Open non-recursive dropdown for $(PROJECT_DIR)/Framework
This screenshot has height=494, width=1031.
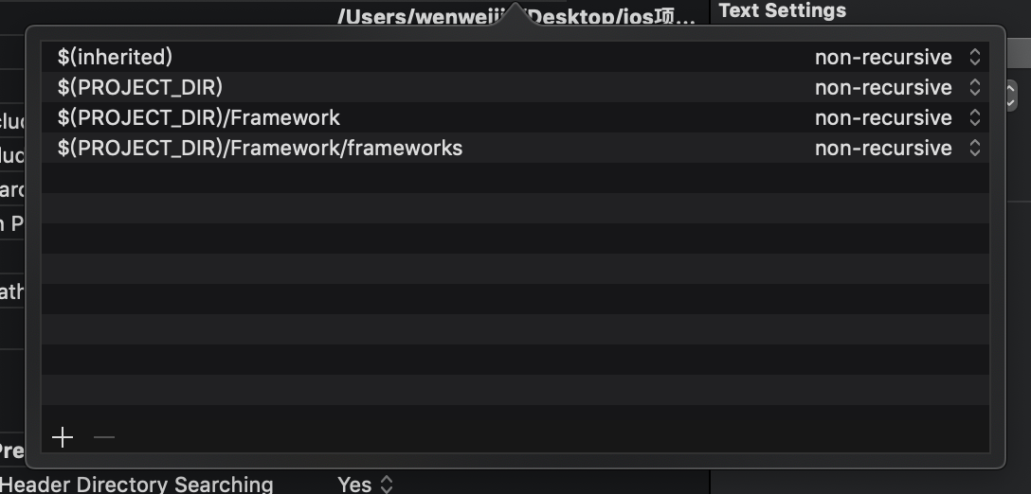tap(882, 118)
